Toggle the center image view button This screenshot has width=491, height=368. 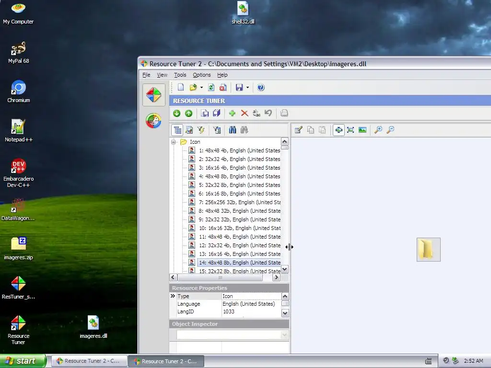[339, 130]
